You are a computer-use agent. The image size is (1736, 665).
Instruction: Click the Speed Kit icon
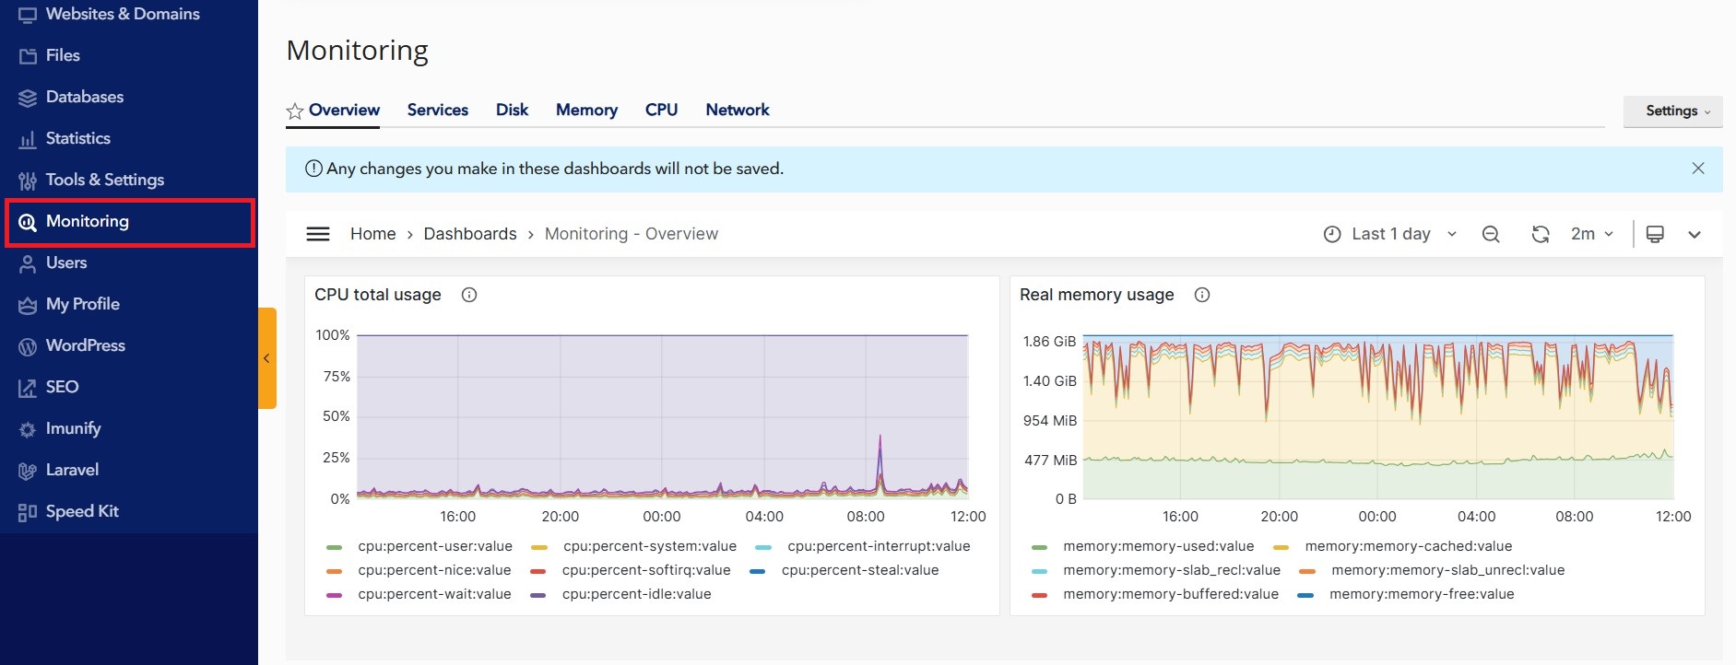coord(28,512)
